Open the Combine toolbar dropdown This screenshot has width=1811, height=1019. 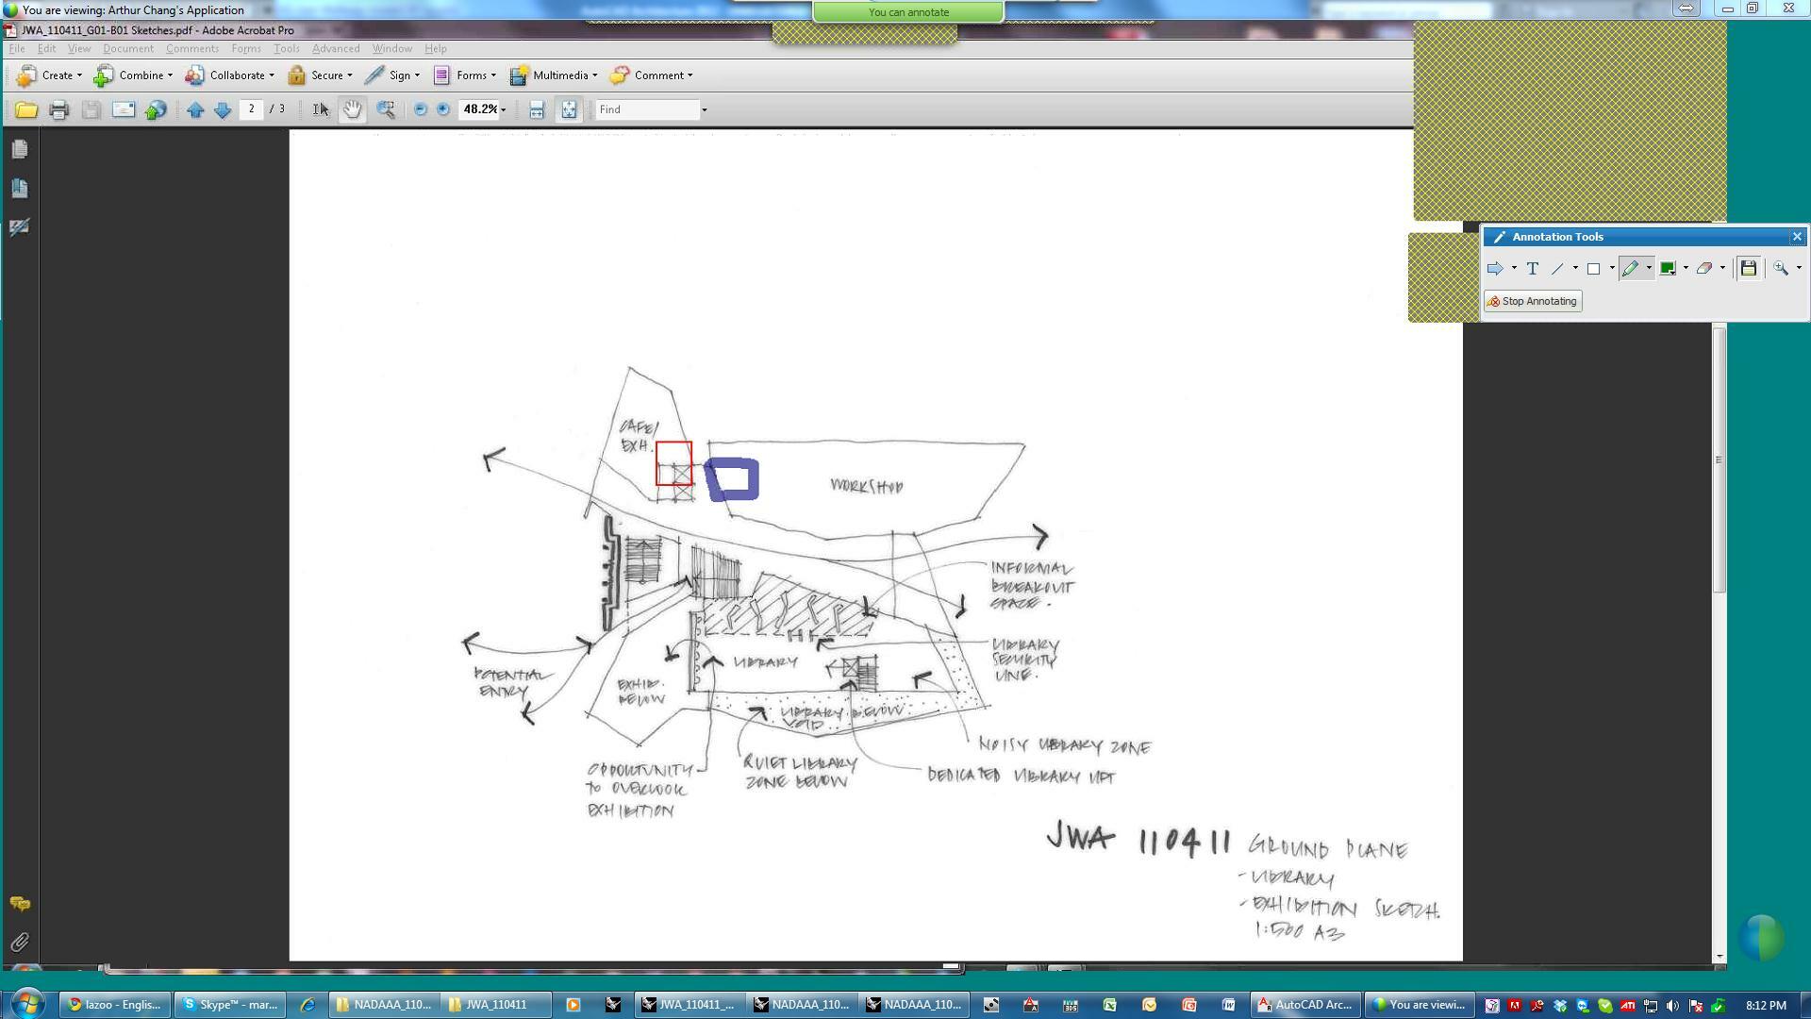tap(133, 75)
